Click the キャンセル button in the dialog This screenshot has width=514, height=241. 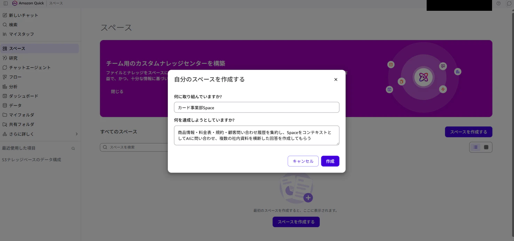pos(303,161)
